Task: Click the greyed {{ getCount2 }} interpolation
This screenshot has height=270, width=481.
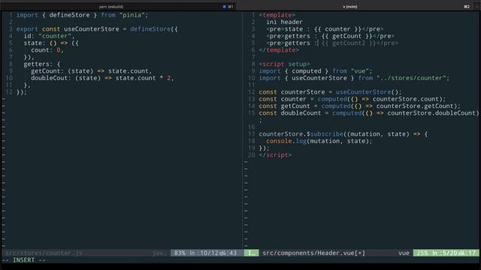Action: pos(349,43)
